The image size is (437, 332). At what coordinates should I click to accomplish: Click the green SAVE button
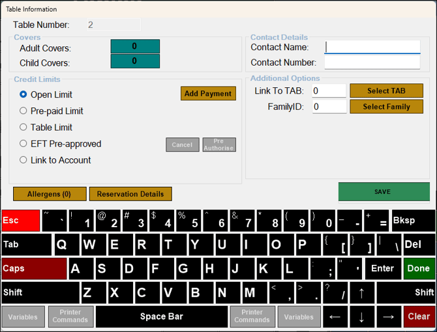(x=384, y=191)
